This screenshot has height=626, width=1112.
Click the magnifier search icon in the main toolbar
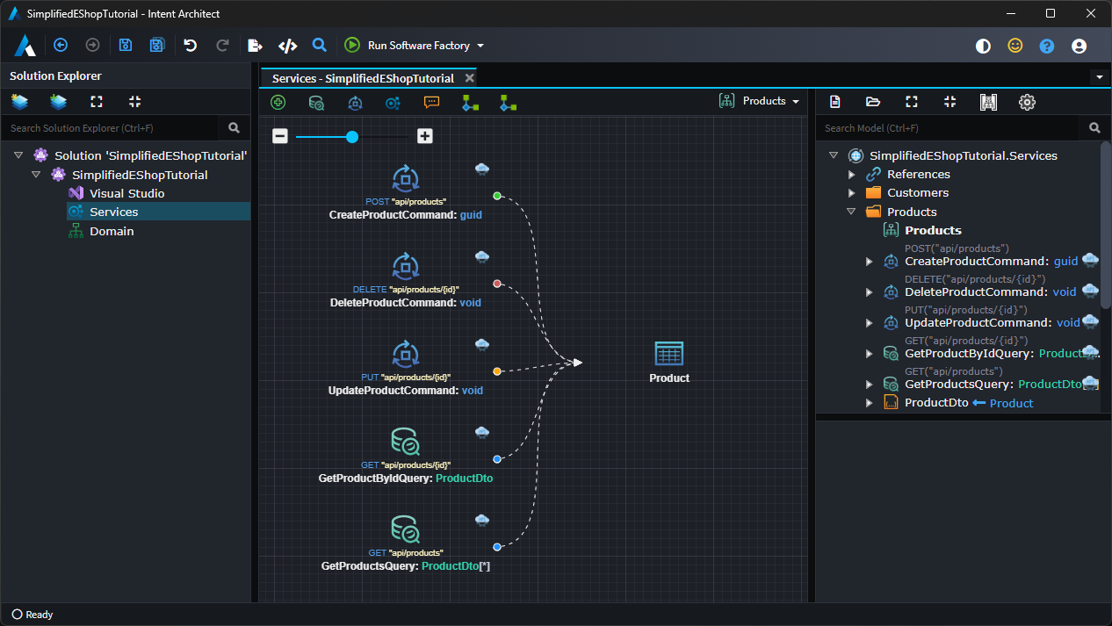pos(320,45)
